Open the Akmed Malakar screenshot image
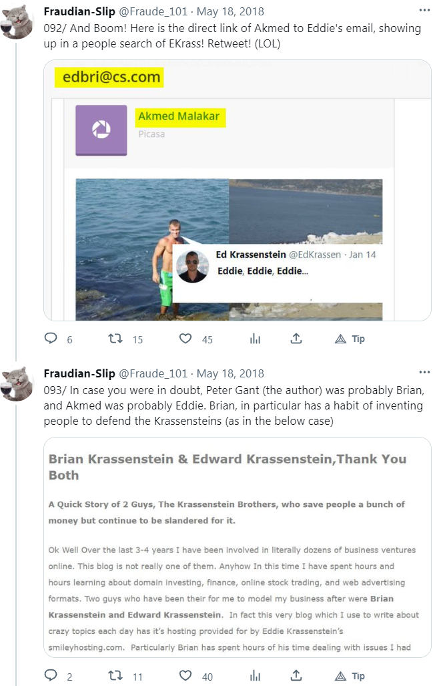Screen dimensions: 439x686 pyautogui.click(x=237, y=190)
